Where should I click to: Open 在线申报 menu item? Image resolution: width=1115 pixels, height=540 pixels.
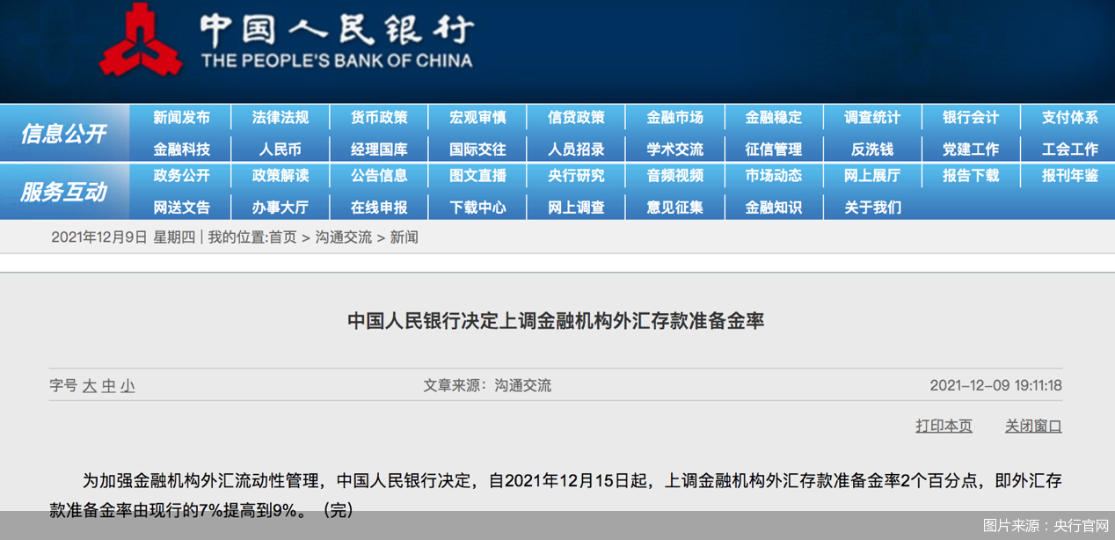coord(379,208)
